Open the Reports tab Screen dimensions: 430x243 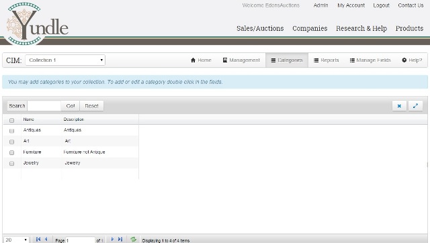pyautogui.click(x=327, y=60)
